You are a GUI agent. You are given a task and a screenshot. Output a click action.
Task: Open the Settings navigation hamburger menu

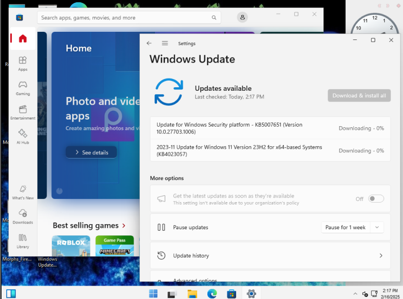point(165,43)
